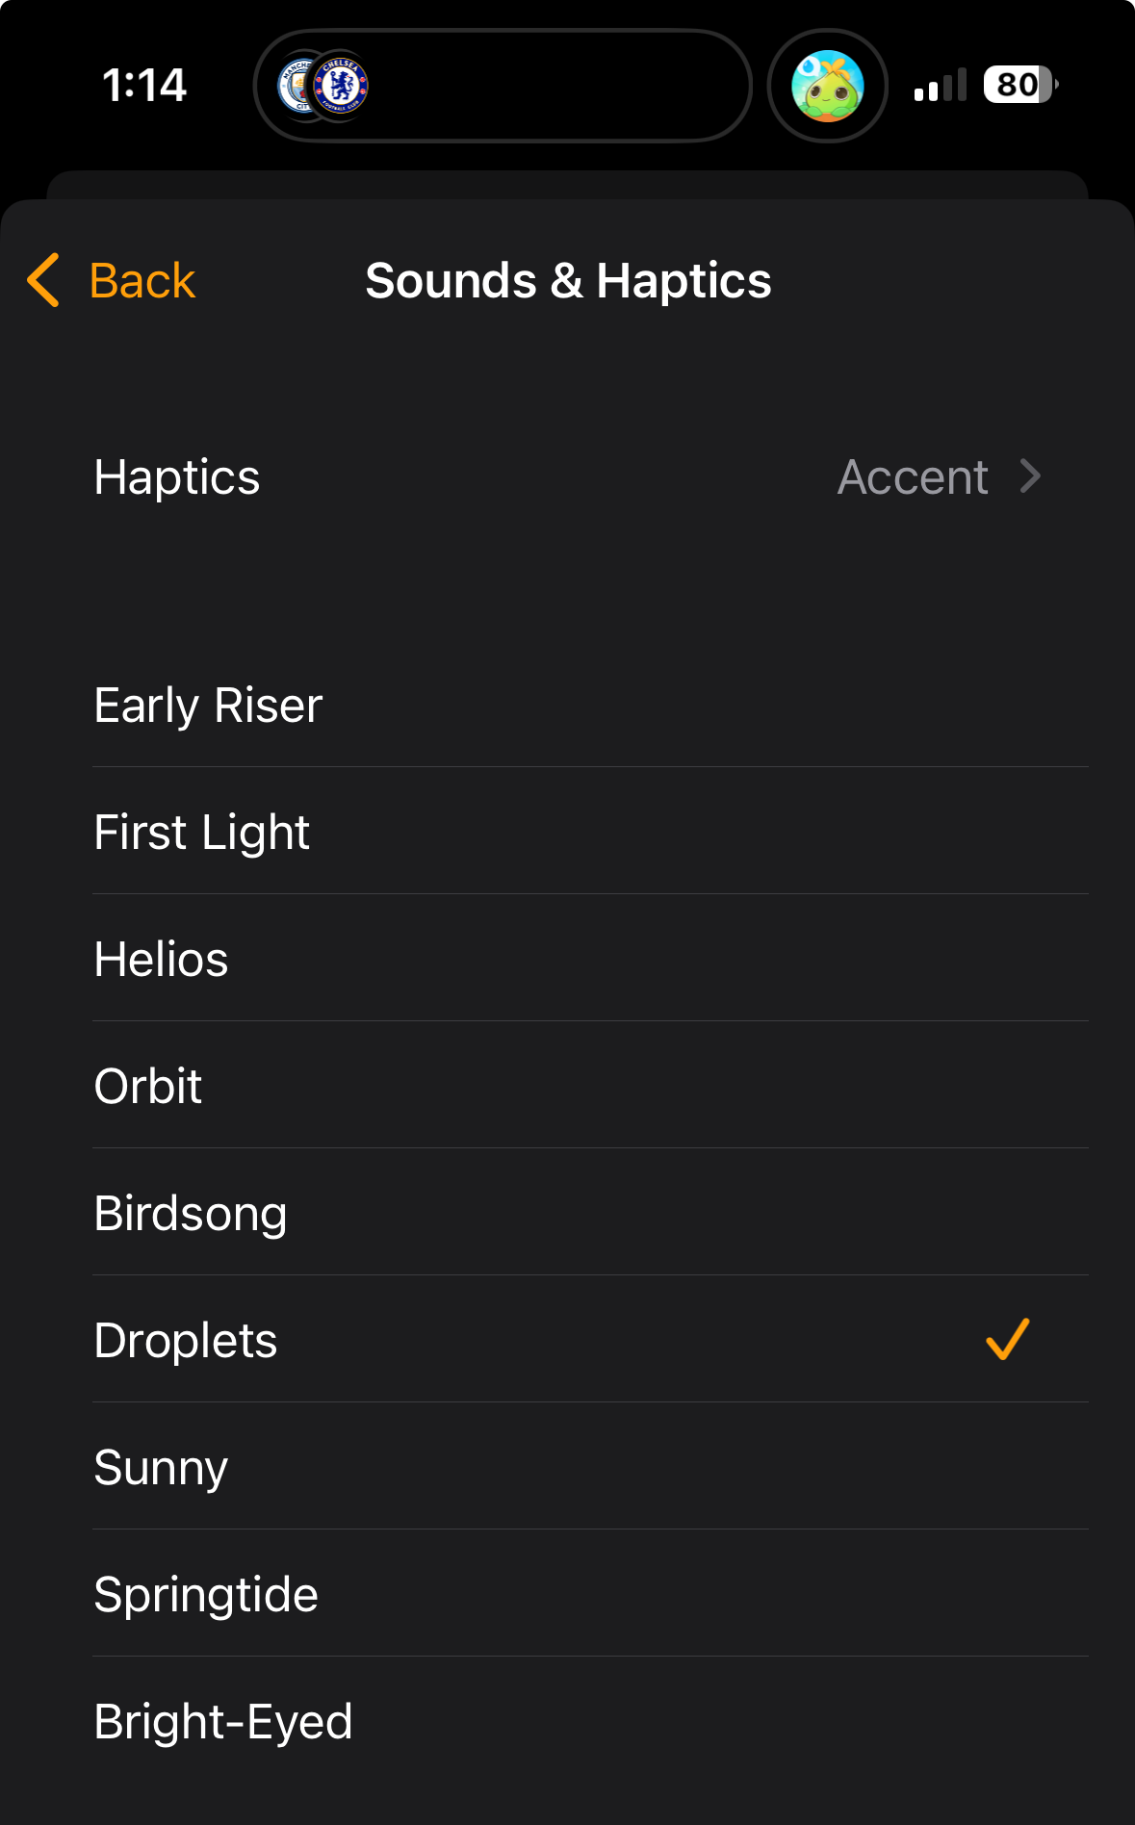Select the Early Riser alarm sound
Screen dimensions: 1135x1825
[208, 705]
